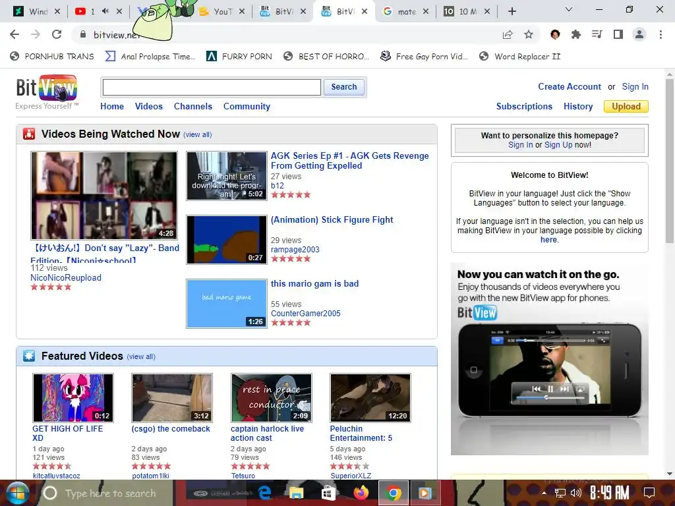Open the media control icon in toolbar
This screenshot has height=506, width=675.
(x=597, y=34)
